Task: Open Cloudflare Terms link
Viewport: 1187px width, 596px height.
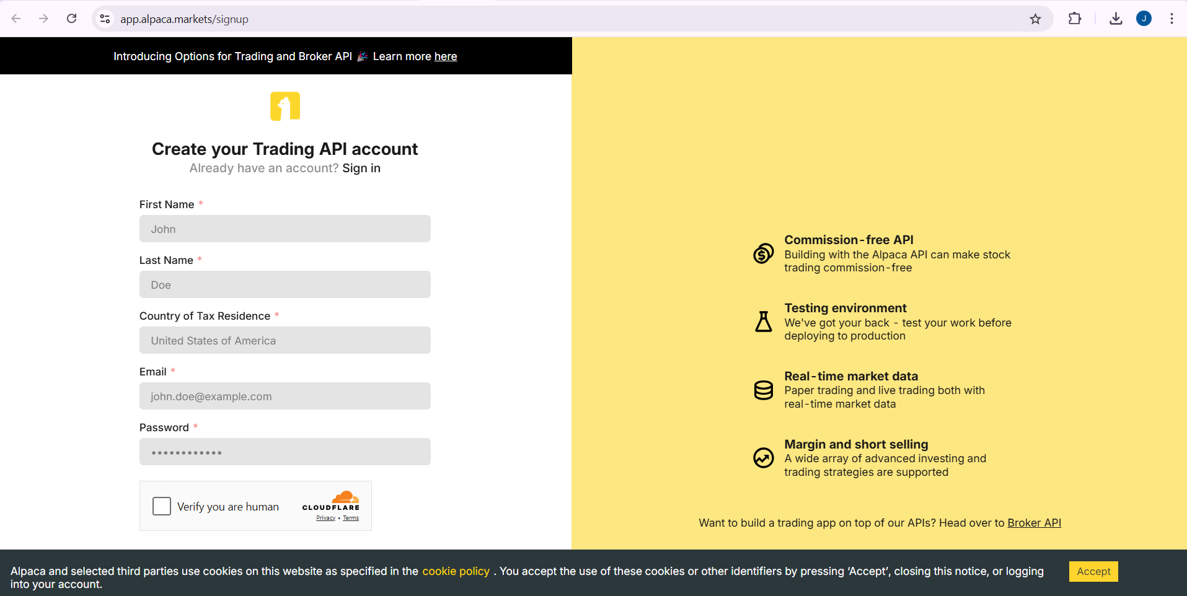Action: tap(351, 518)
